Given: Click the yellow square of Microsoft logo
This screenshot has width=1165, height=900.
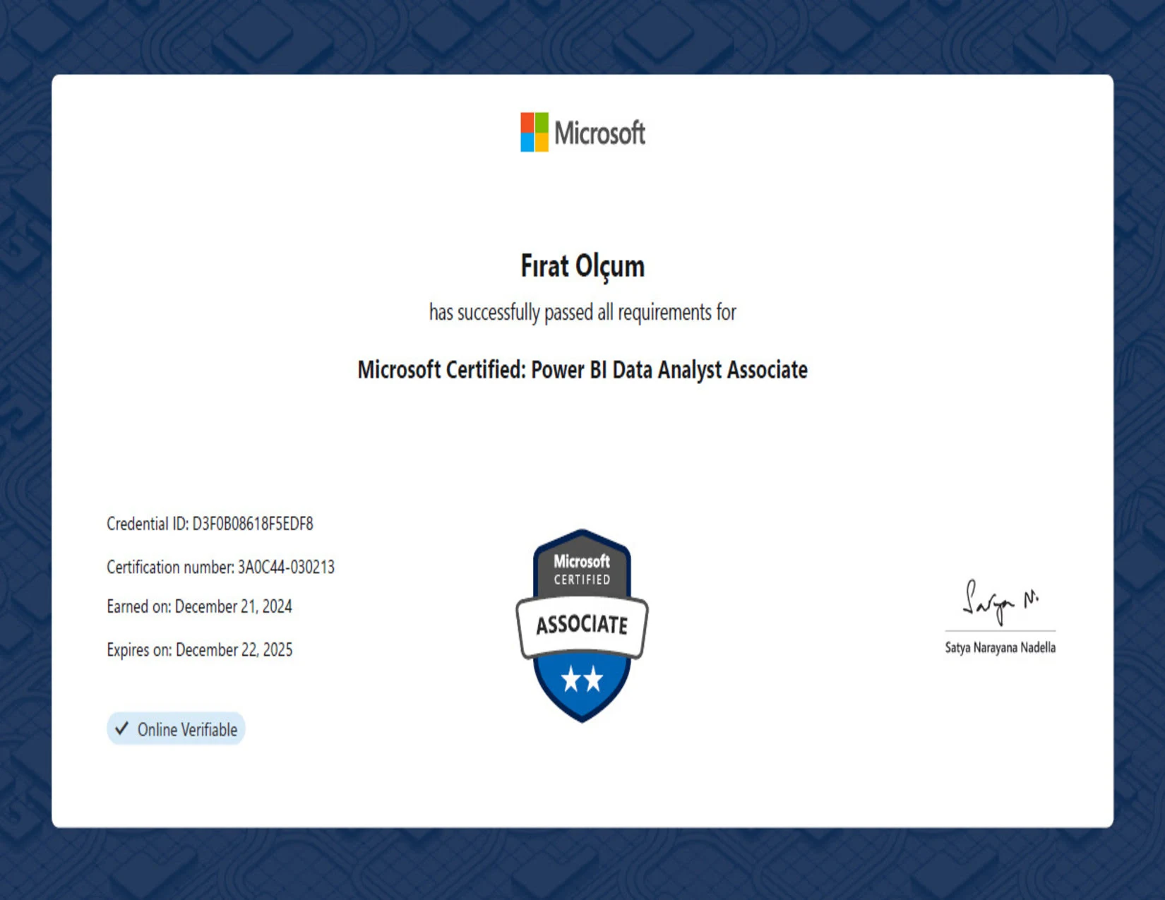Looking at the screenshot, I should (542, 142).
